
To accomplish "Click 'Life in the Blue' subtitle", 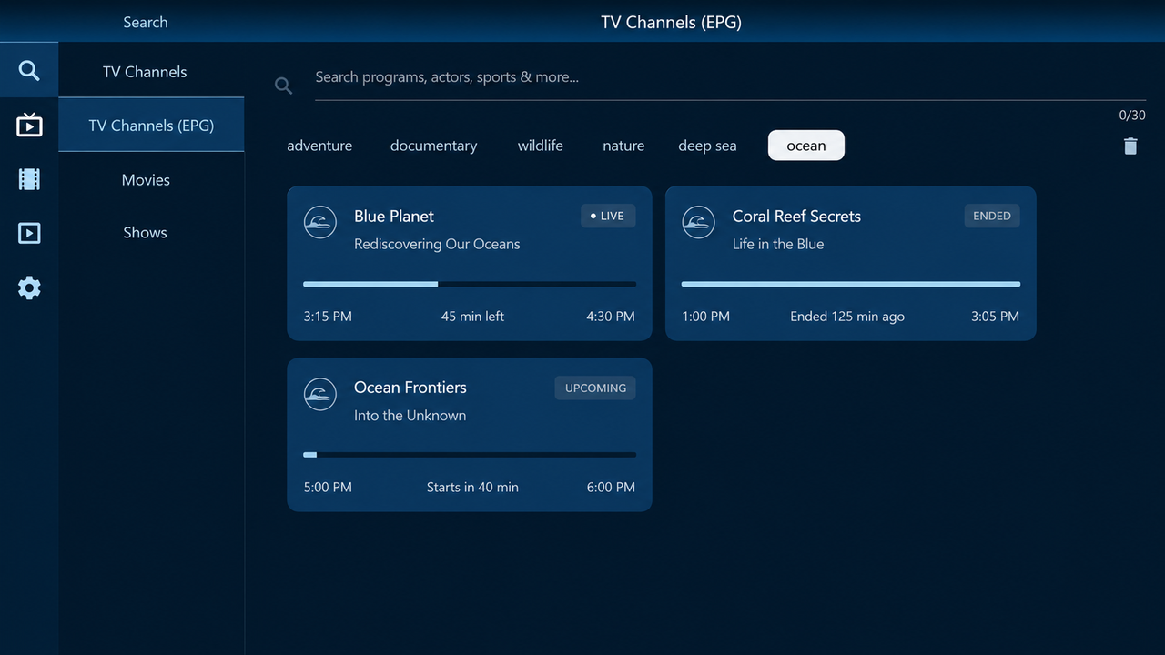I will coord(778,244).
